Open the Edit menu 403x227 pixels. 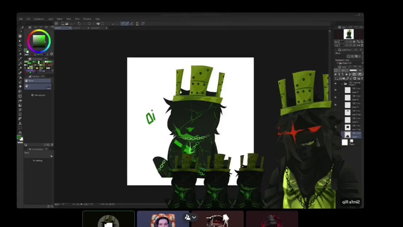tap(28, 19)
